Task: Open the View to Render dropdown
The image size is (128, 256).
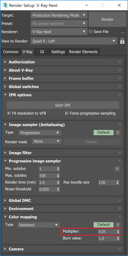Action: (x=74, y=41)
